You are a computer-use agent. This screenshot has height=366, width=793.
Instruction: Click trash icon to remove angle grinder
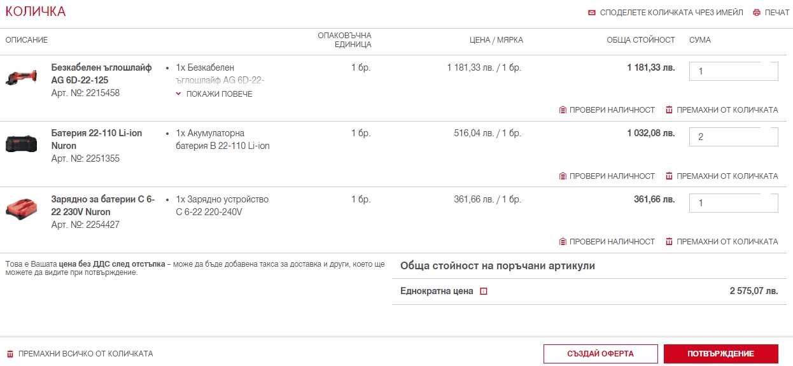click(669, 110)
